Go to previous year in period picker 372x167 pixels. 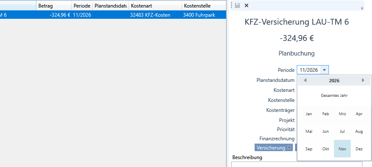(305, 81)
